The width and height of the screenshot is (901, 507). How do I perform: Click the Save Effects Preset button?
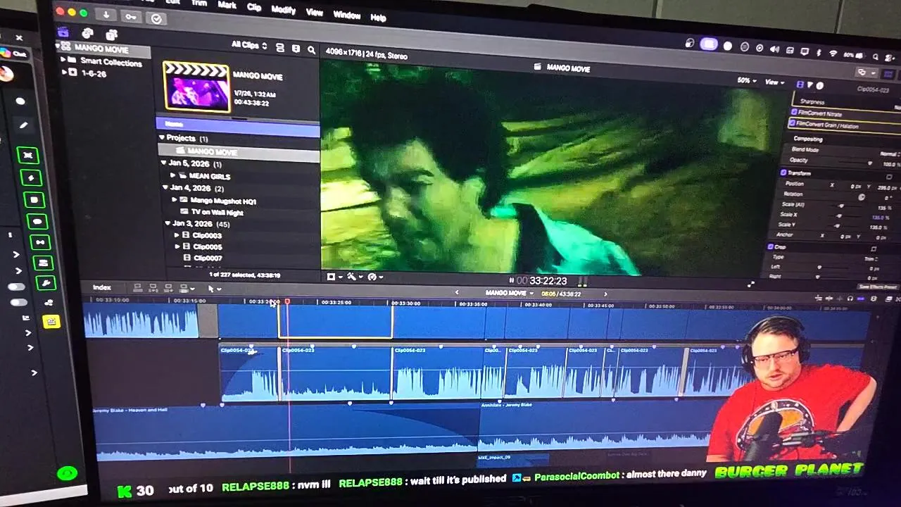pos(878,287)
